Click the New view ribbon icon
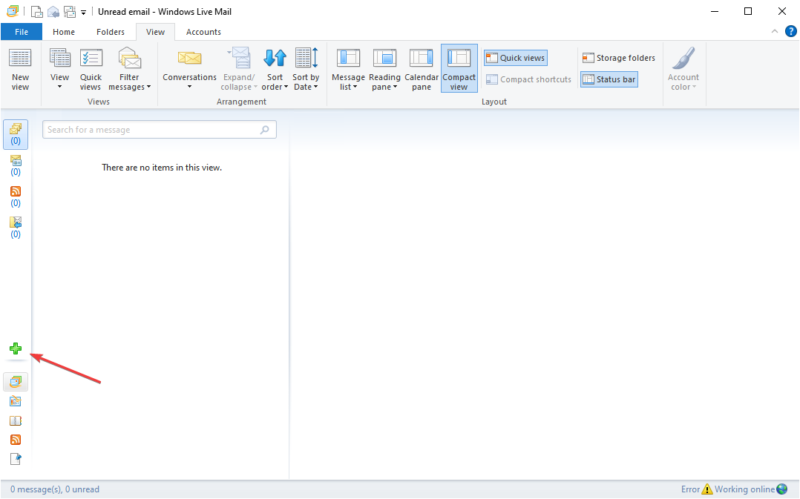Screen dimensions: 800x499 coord(21,69)
